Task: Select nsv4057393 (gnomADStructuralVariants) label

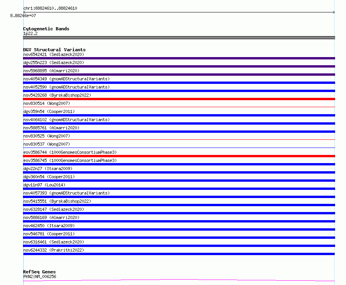Action: 66,193
